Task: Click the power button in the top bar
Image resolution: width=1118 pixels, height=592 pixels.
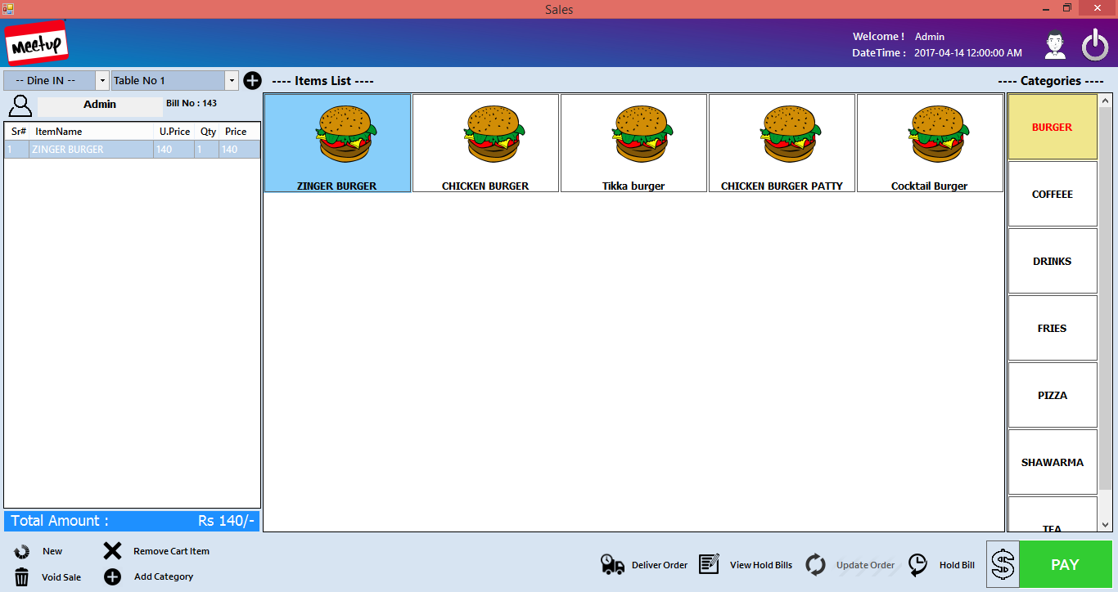Action: coord(1096,45)
